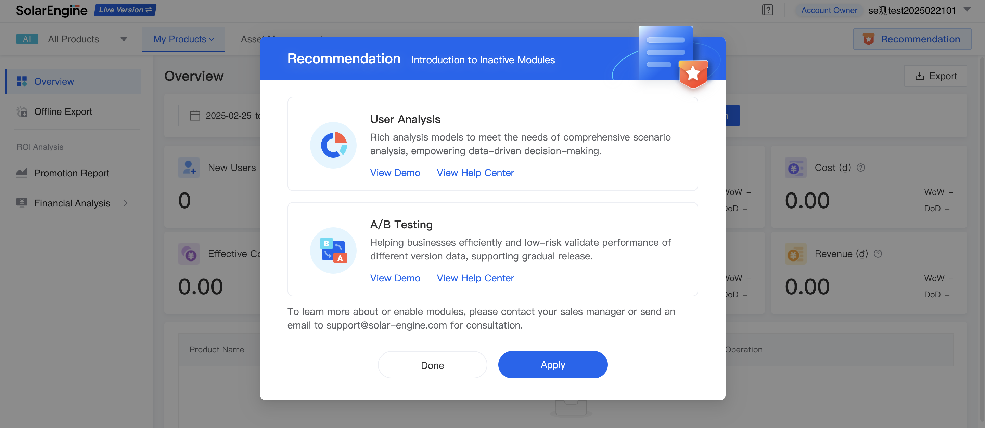Select the A/B Testing module icon
985x428 pixels.
(x=333, y=251)
